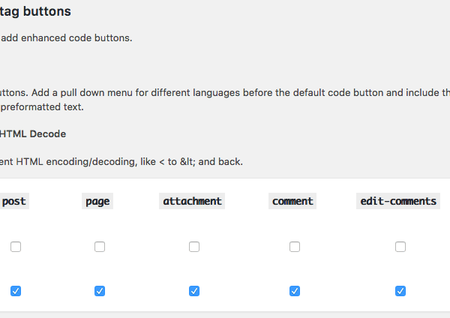Click the post column header
Screen dimensions: 450x318
coord(14,201)
